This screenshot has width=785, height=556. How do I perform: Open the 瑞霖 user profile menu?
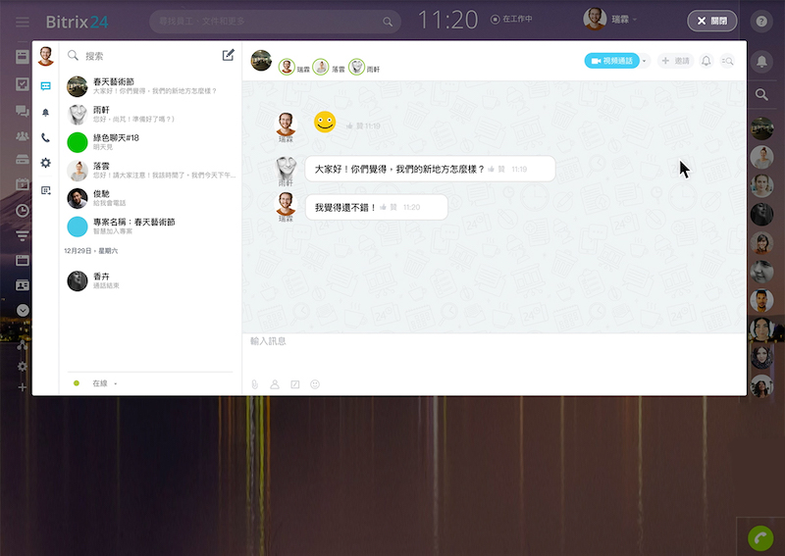[610, 19]
